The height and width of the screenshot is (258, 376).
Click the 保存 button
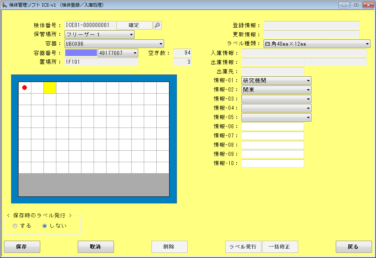click(22, 247)
